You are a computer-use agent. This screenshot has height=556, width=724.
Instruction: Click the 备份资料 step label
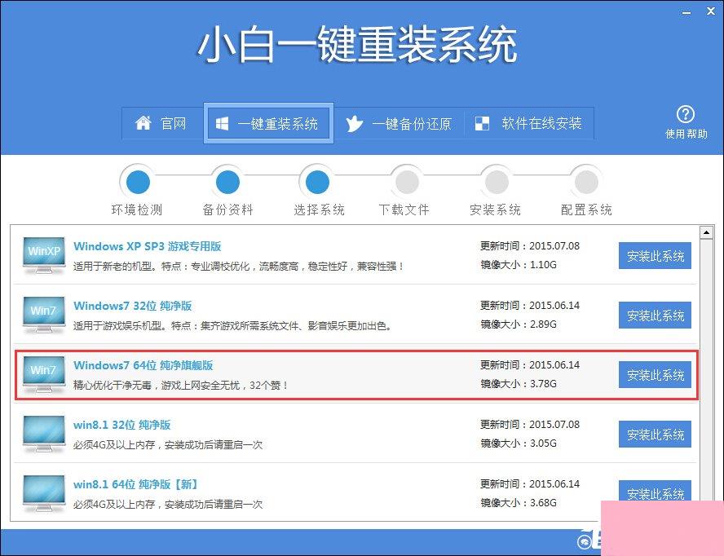227,210
